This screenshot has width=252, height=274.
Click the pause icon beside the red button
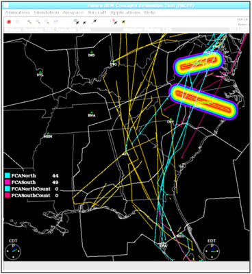(17, 22)
